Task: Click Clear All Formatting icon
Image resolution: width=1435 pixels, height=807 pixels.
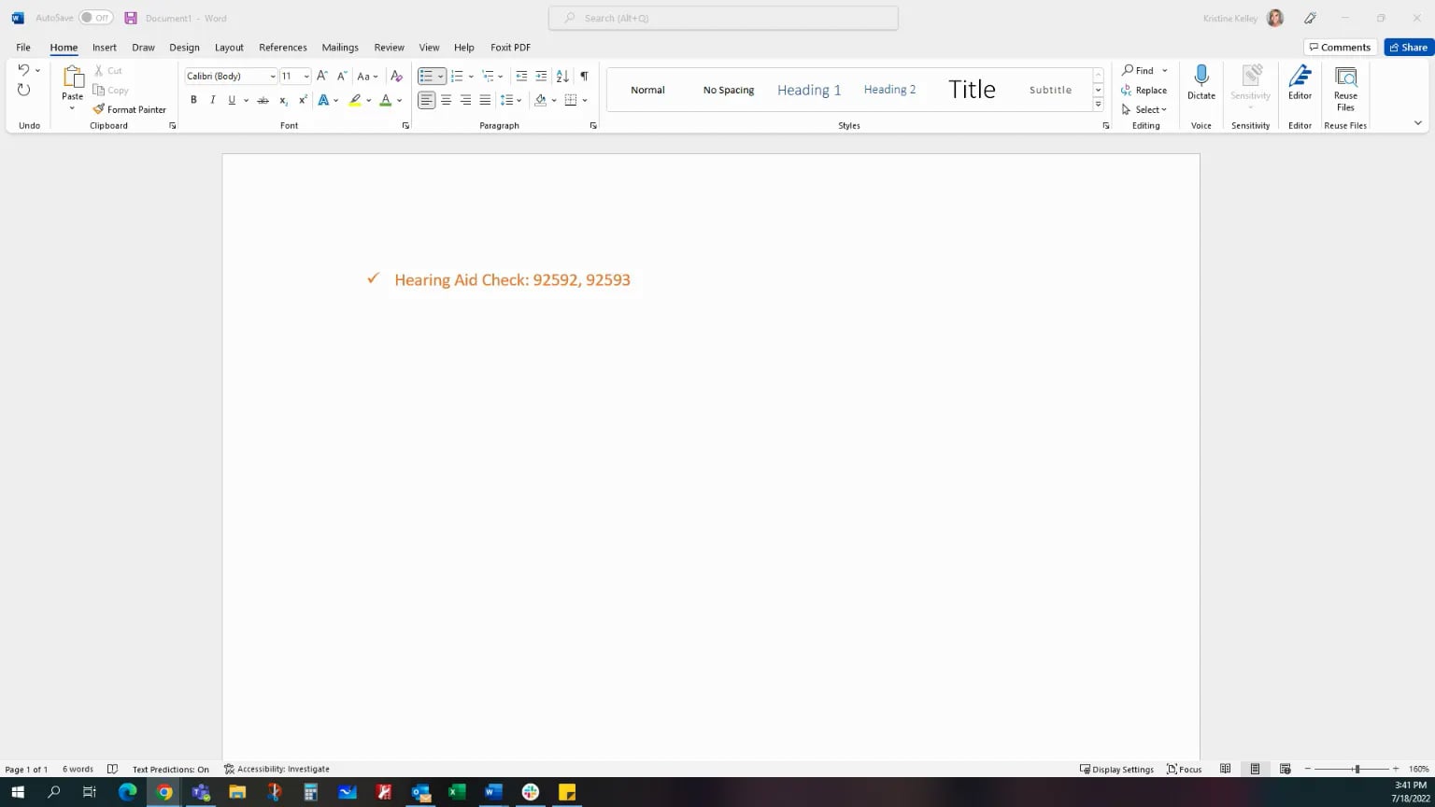Action: click(x=396, y=76)
